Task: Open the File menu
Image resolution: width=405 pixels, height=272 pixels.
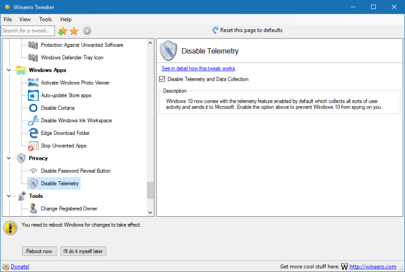Action: click(x=8, y=20)
